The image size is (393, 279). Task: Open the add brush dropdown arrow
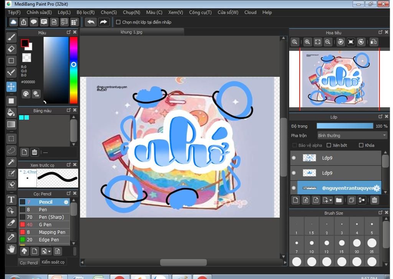coord(50,251)
